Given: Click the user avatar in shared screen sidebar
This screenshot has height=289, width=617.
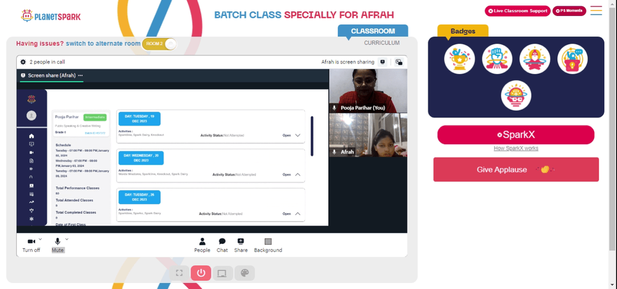Looking at the screenshot, I should click(x=31, y=115).
